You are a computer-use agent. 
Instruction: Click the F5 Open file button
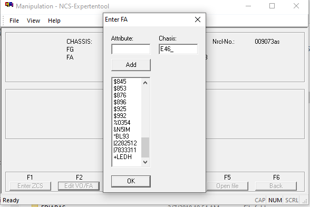(x=227, y=186)
